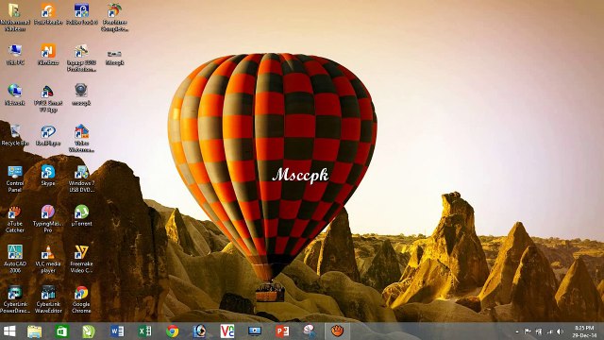Select the Folder Lock desktop shortcut
Image resolution: width=604 pixels, height=340 pixels.
click(x=81, y=14)
